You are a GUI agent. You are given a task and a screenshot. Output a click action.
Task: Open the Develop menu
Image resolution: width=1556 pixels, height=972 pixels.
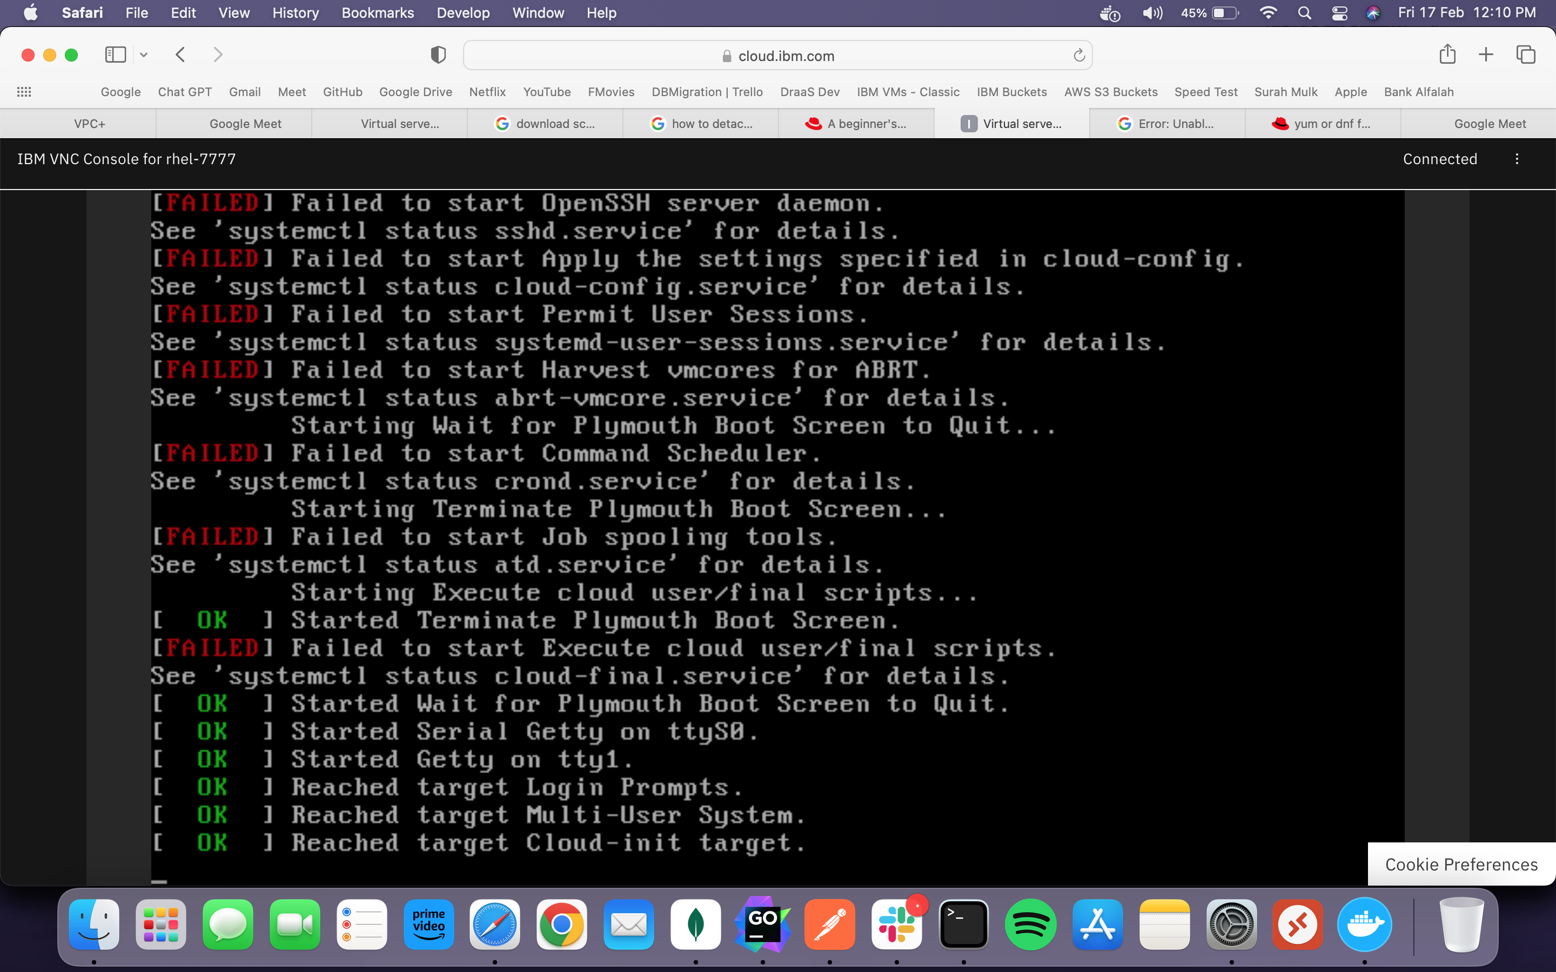463,13
